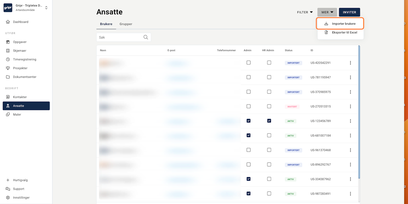Click the Timeregistrering clock icon
Viewport: 408px width, 204px height.
click(8, 60)
